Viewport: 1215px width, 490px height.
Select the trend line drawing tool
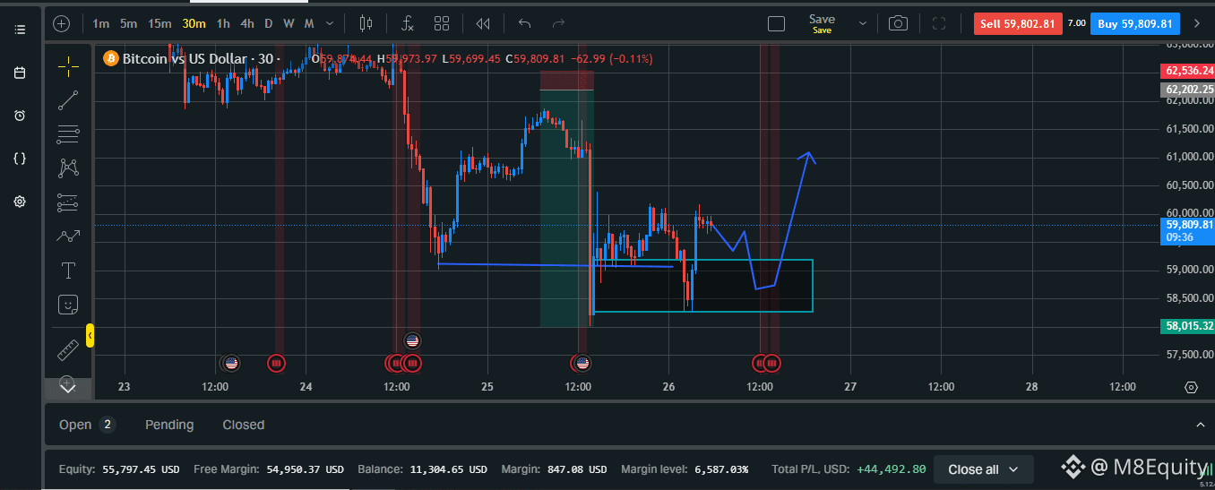point(68,100)
